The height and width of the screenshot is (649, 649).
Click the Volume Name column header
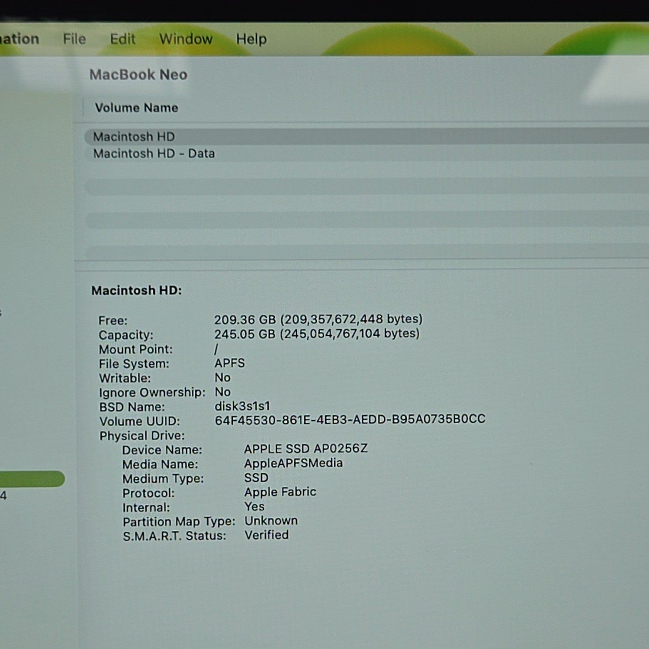(x=136, y=107)
